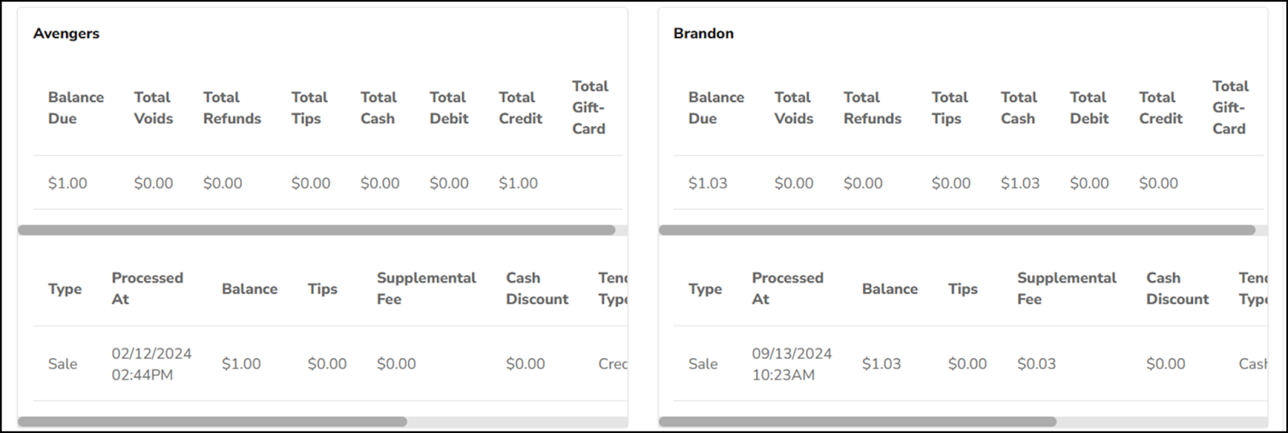Click the Type header in Brandon transactions

(x=705, y=289)
